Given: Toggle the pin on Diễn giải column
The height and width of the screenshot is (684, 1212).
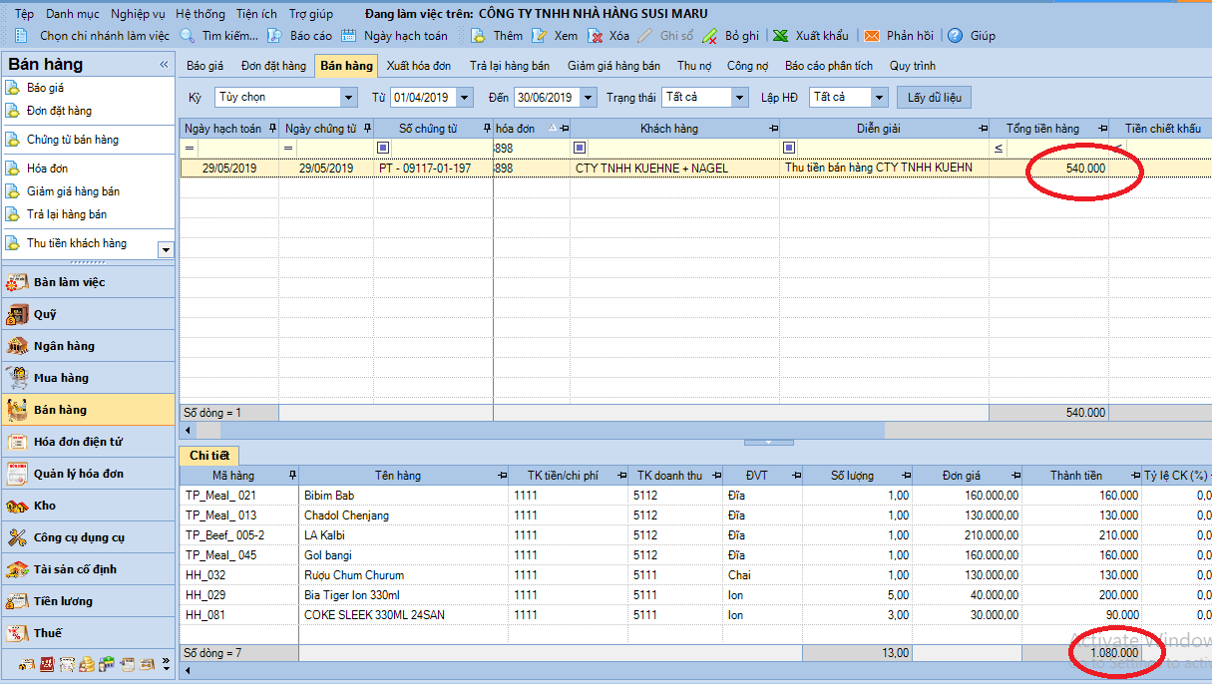Looking at the screenshot, I should [982, 129].
